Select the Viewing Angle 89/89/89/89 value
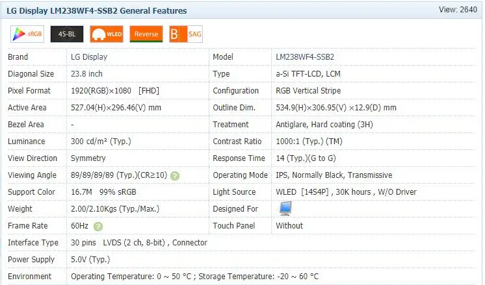This screenshot has width=485, height=285. [x=119, y=175]
